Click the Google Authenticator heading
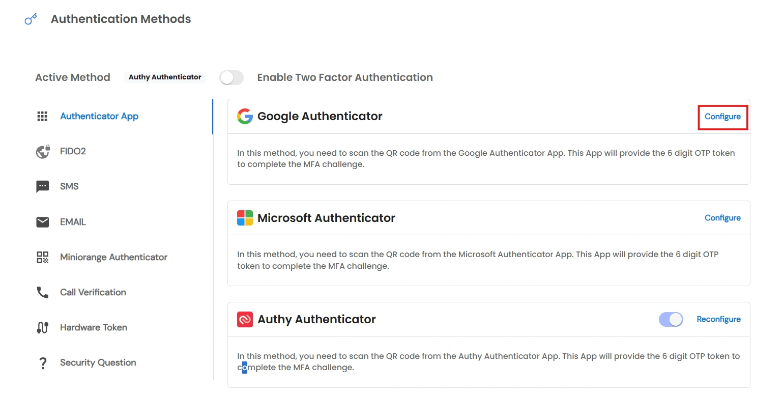The width and height of the screenshot is (782, 393). click(x=320, y=116)
